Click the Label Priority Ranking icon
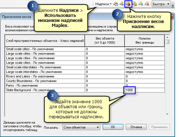Viewport: 179px width, 137px height. click(122, 4)
